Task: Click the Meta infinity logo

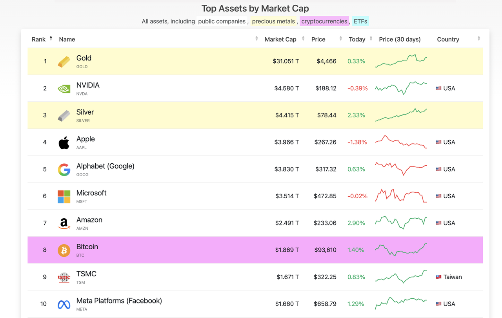Action: pyautogui.click(x=64, y=304)
